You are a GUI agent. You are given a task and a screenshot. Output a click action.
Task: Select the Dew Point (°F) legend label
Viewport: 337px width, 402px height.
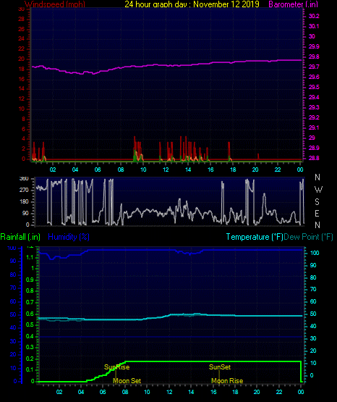pyautogui.click(x=308, y=237)
